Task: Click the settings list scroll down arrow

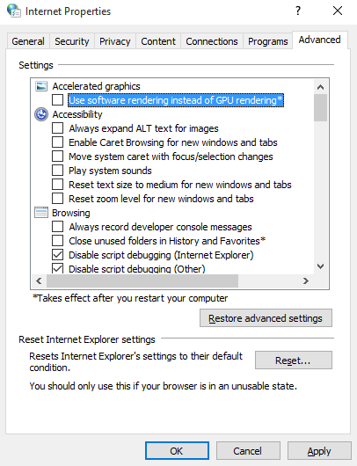Action: coord(320,266)
